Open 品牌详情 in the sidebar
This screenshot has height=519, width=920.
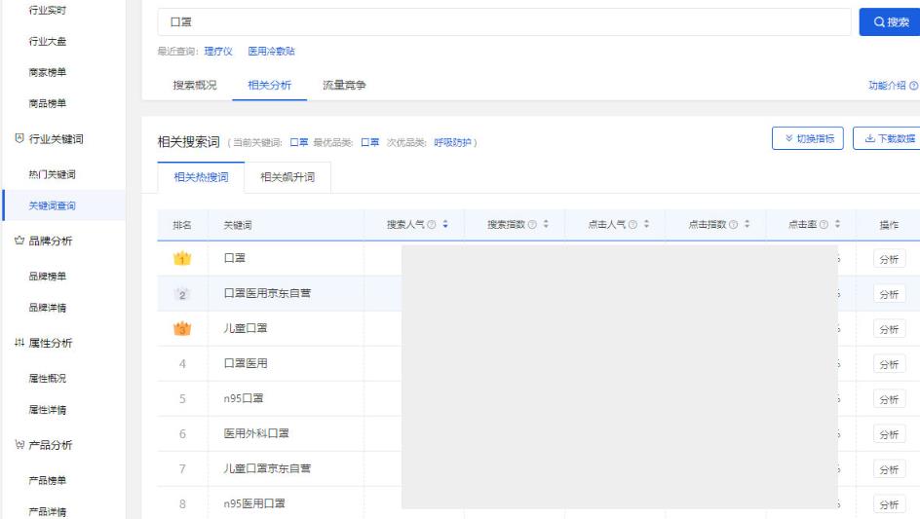(48, 308)
